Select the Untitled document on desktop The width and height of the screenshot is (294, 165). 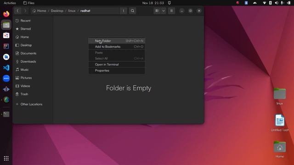280,123
